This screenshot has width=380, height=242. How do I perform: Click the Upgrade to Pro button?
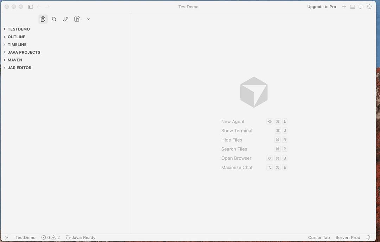[x=321, y=7]
